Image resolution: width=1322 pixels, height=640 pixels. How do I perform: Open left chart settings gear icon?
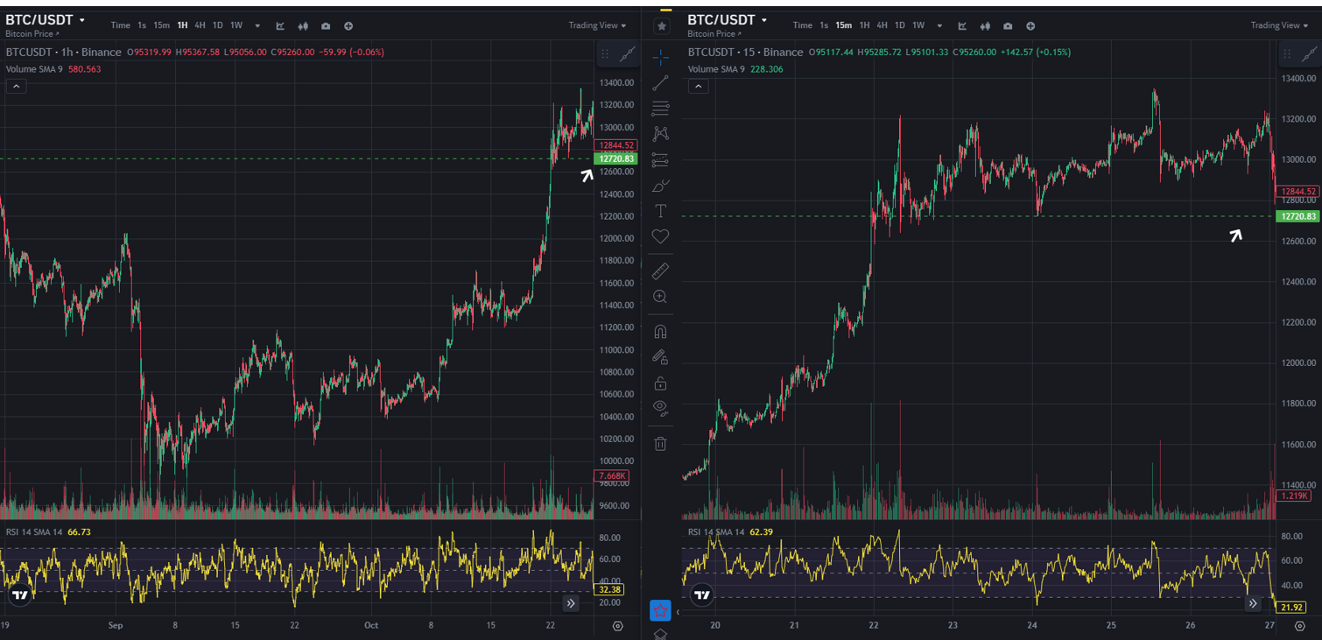coord(618,626)
